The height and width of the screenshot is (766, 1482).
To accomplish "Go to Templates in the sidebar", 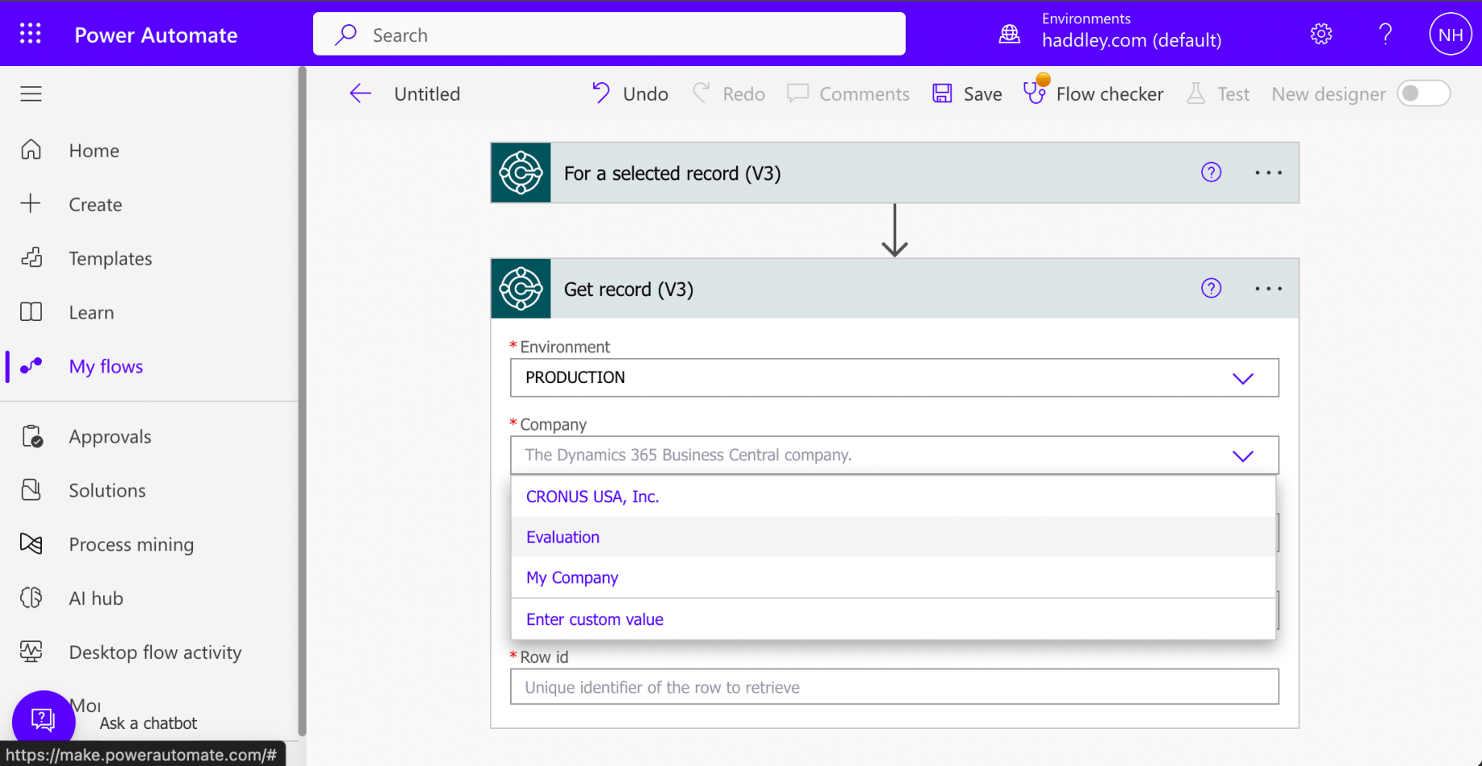I will [x=110, y=258].
